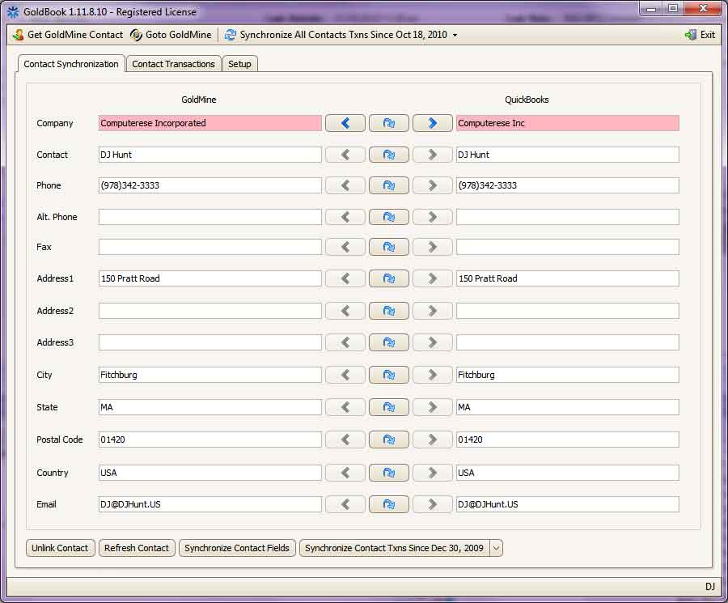Viewport: 728px width, 603px height.
Task: Click the right arrow in the City row
Action: tap(432, 375)
